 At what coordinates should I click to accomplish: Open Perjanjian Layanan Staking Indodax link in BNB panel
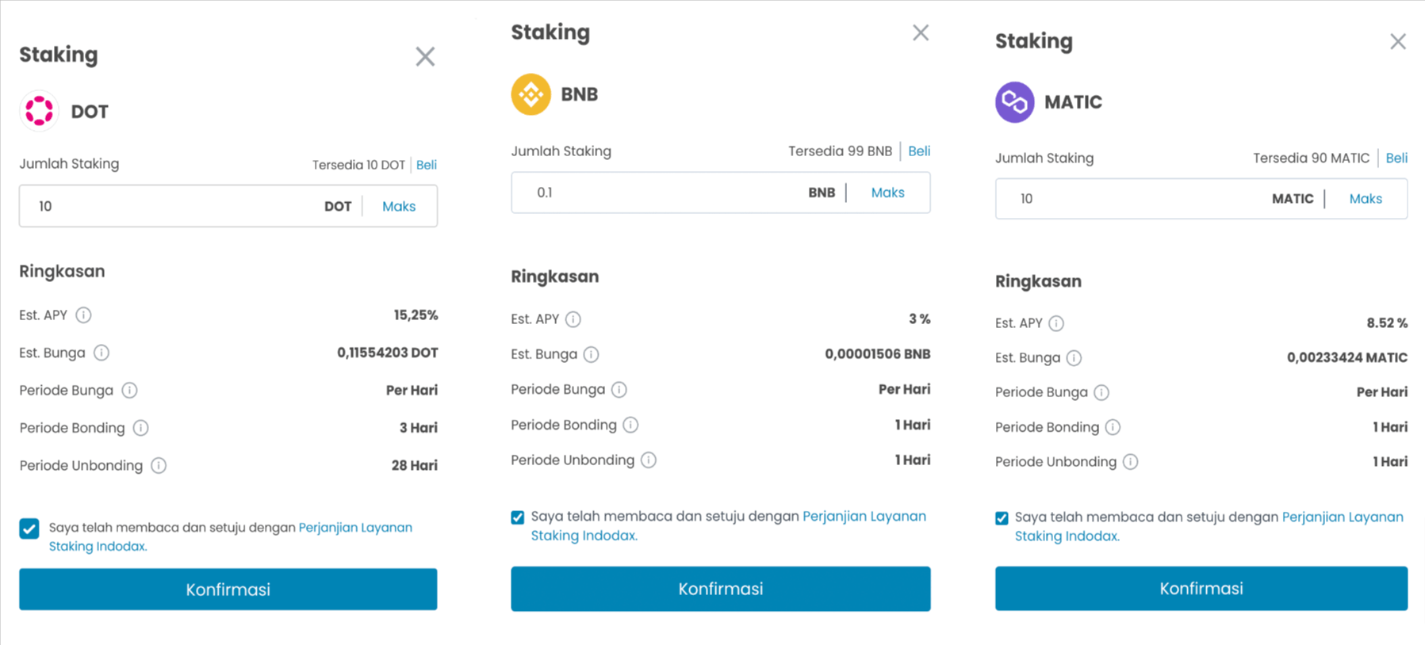729,526
